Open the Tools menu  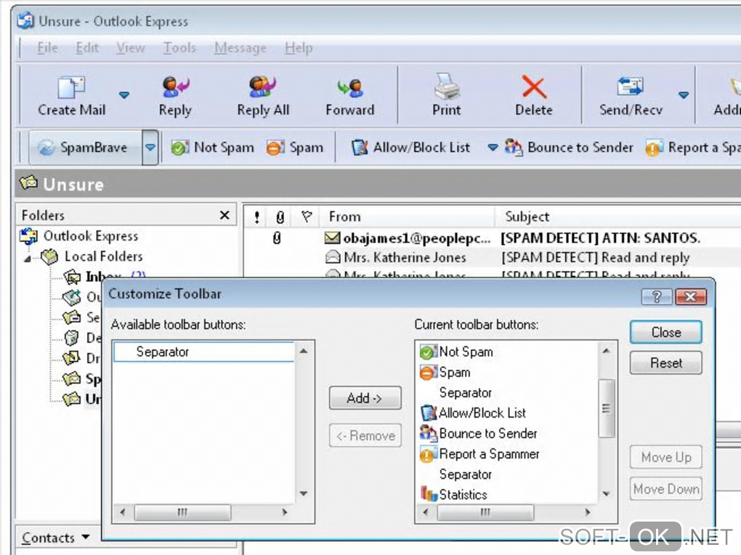tap(179, 48)
